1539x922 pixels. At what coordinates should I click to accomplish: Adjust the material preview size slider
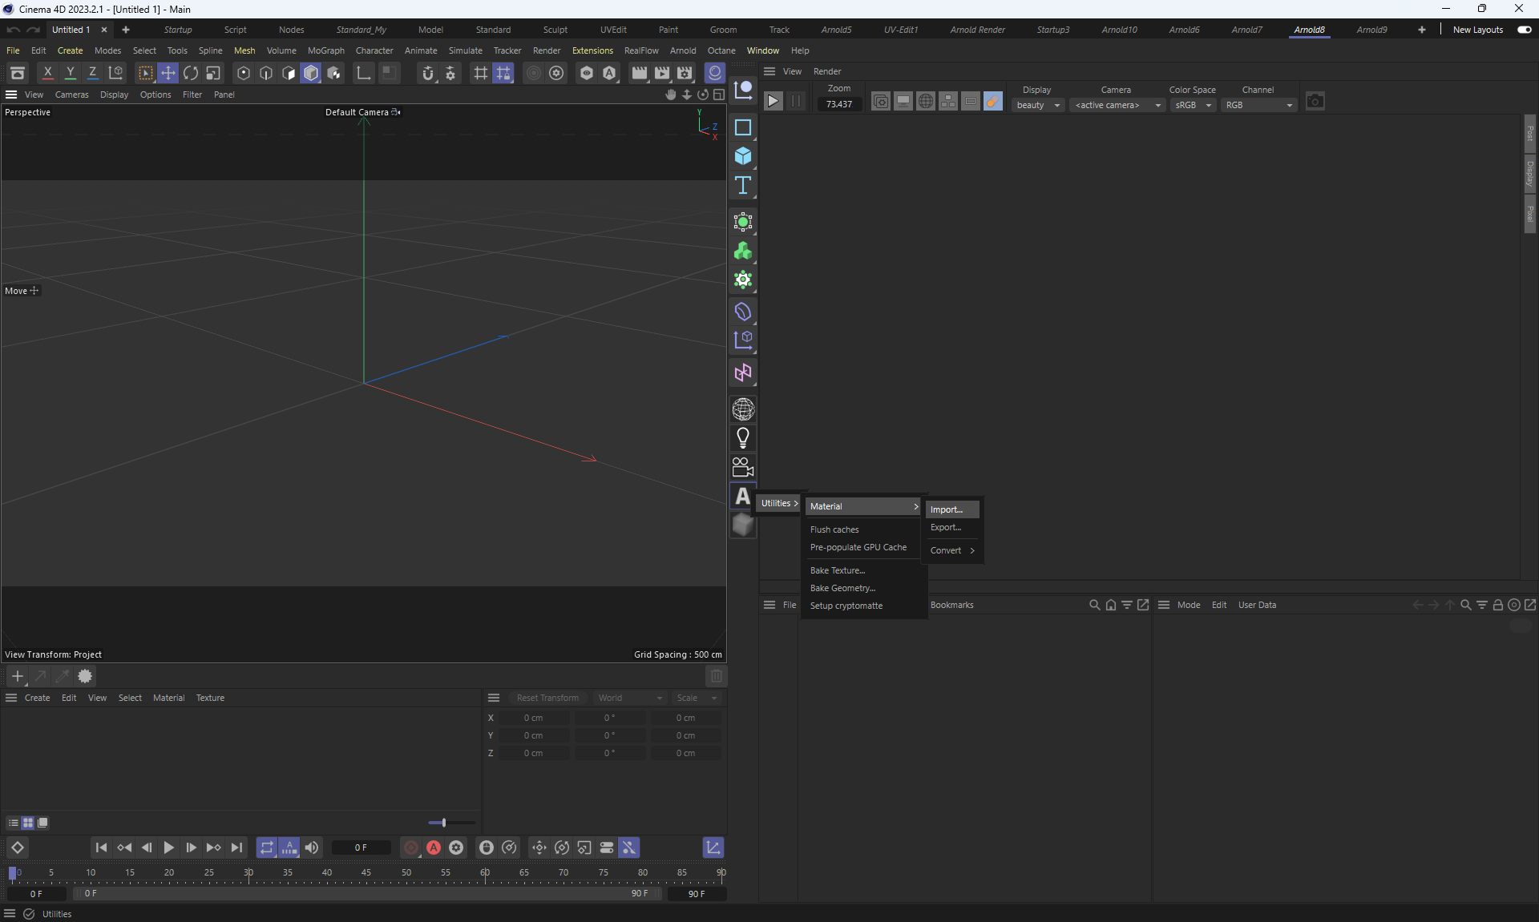pyautogui.click(x=444, y=823)
